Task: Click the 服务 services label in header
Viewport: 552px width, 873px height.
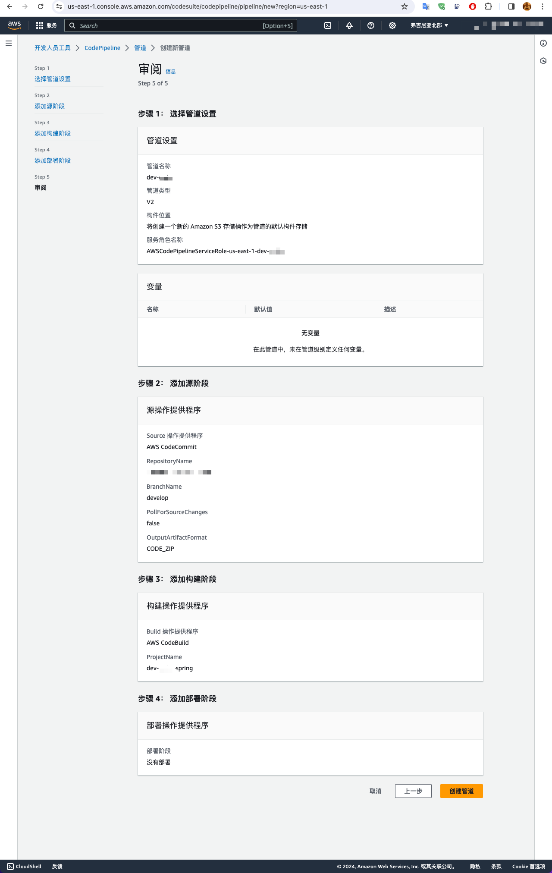Action: (x=52, y=25)
